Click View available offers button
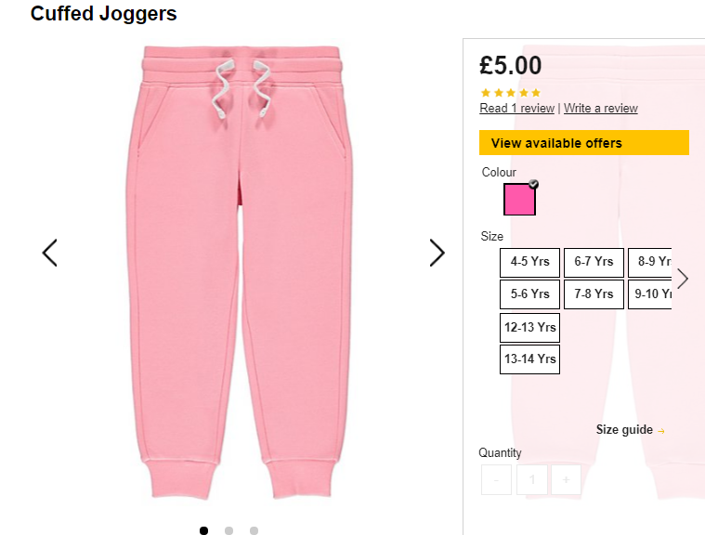 (x=584, y=143)
